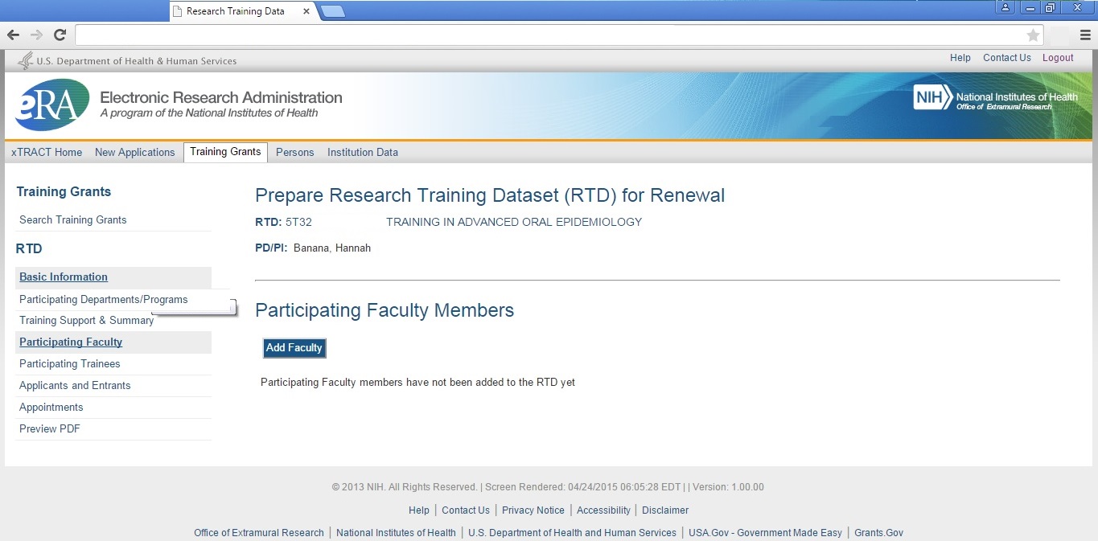This screenshot has height=541, width=1098.
Task: Click the HHS eagle icon
Action: coord(26,60)
